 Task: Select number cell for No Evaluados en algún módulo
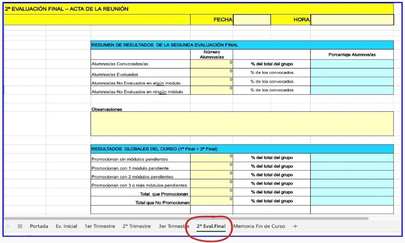211,81
